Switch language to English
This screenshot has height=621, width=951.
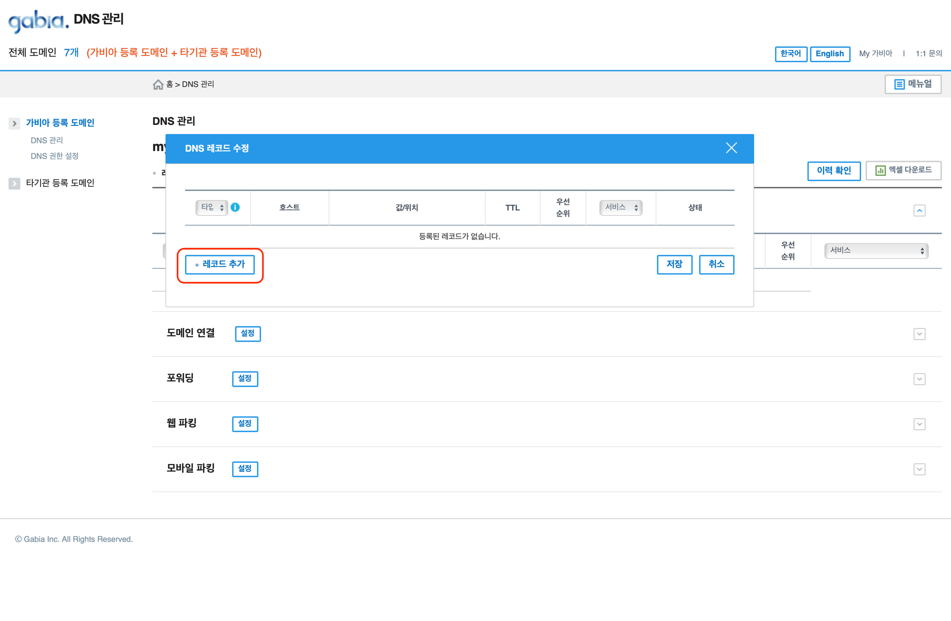click(x=830, y=54)
